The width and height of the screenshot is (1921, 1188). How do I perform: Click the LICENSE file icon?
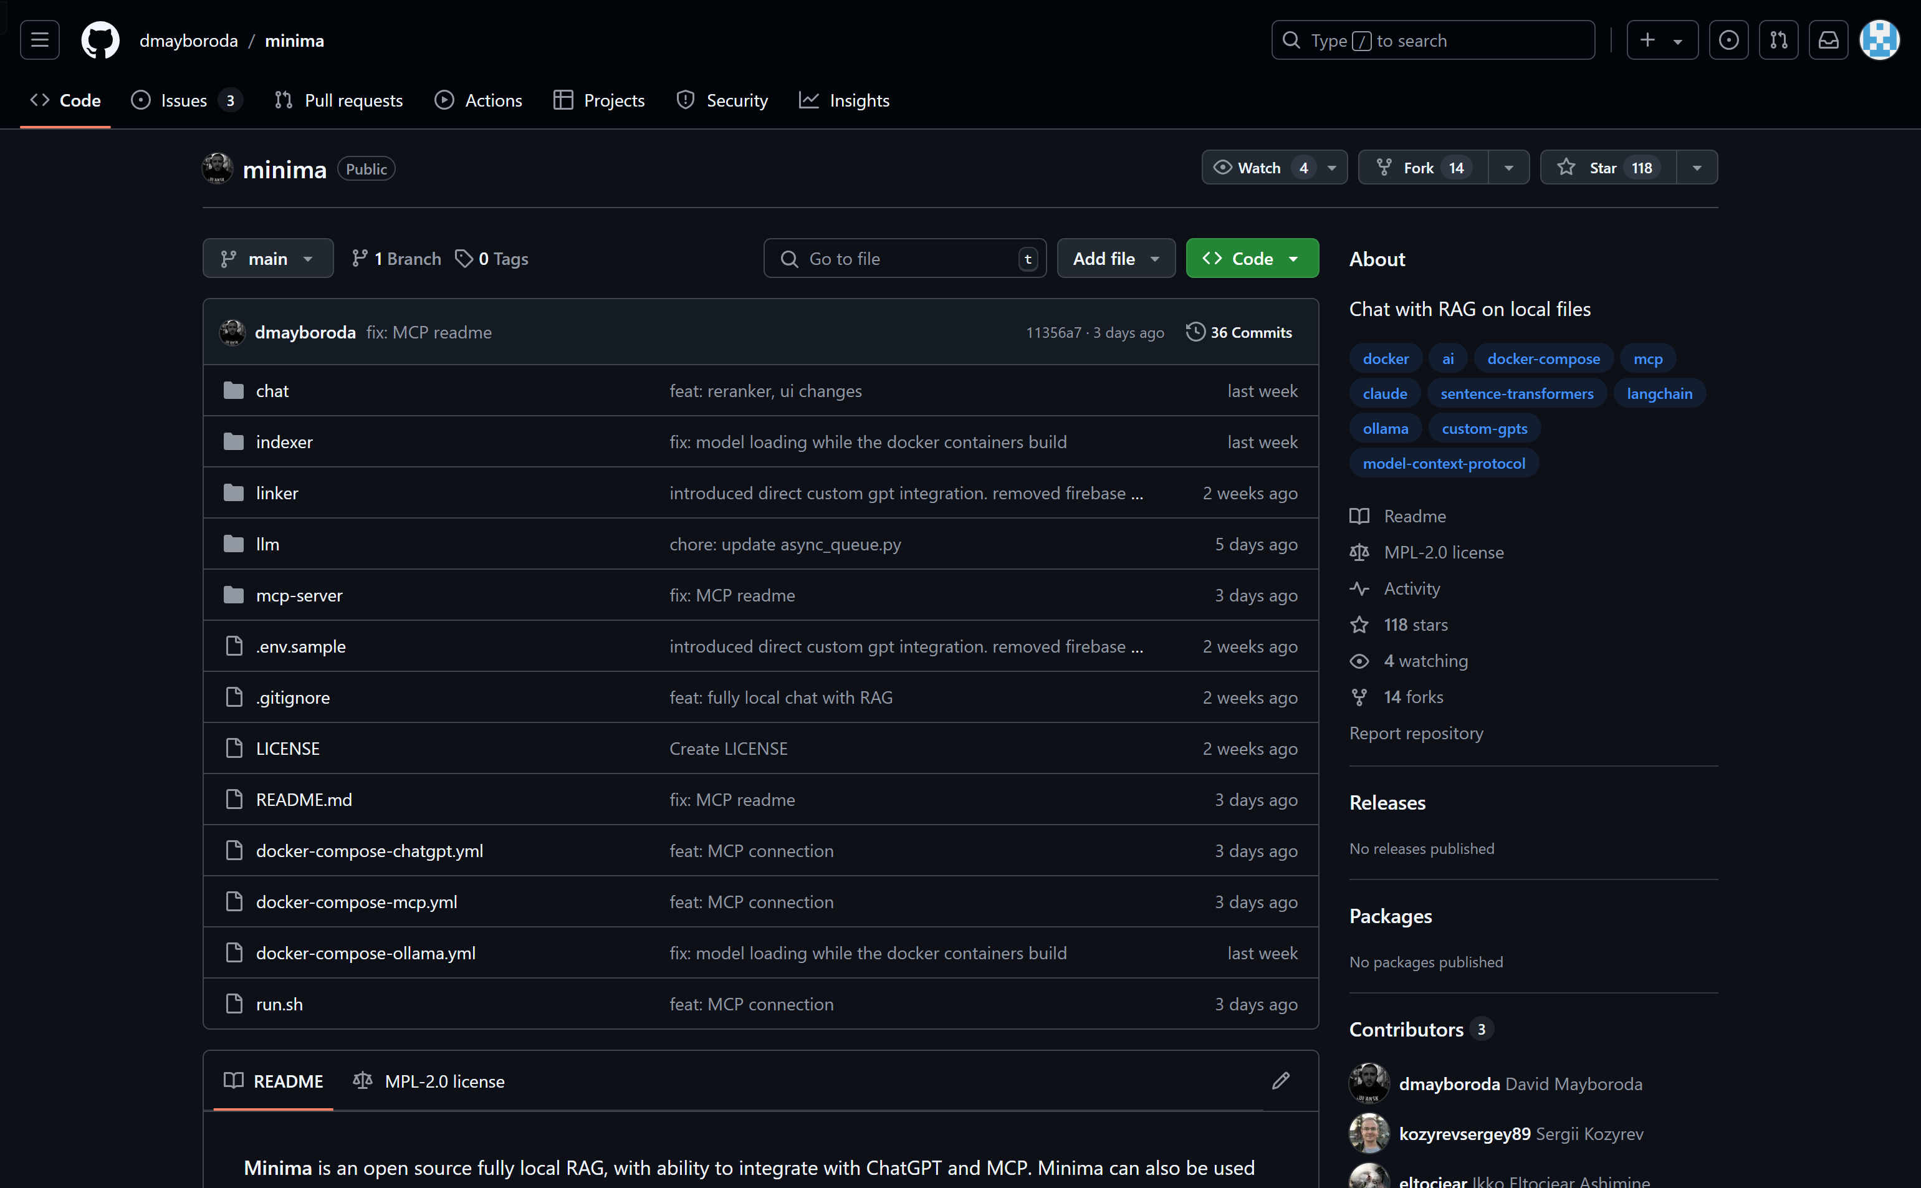point(233,748)
